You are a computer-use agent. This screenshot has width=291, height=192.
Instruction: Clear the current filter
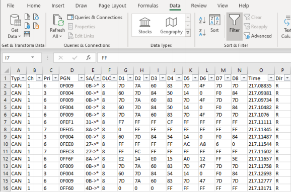click(253, 17)
